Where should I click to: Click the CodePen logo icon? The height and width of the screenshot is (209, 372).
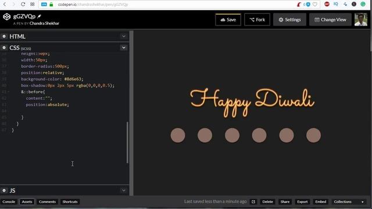[x=6, y=17]
